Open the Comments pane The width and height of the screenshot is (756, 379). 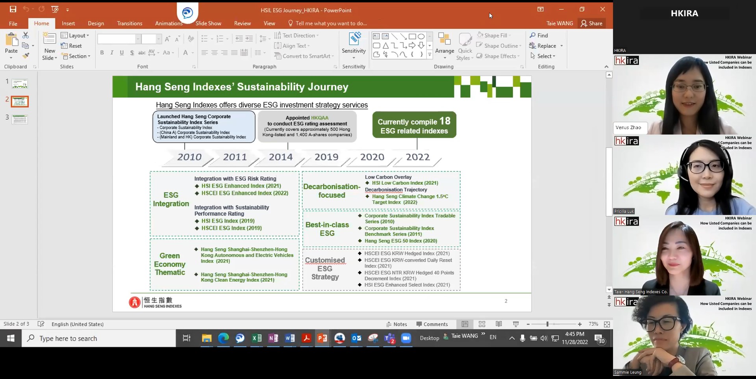pyautogui.click(x=432, y=324)
